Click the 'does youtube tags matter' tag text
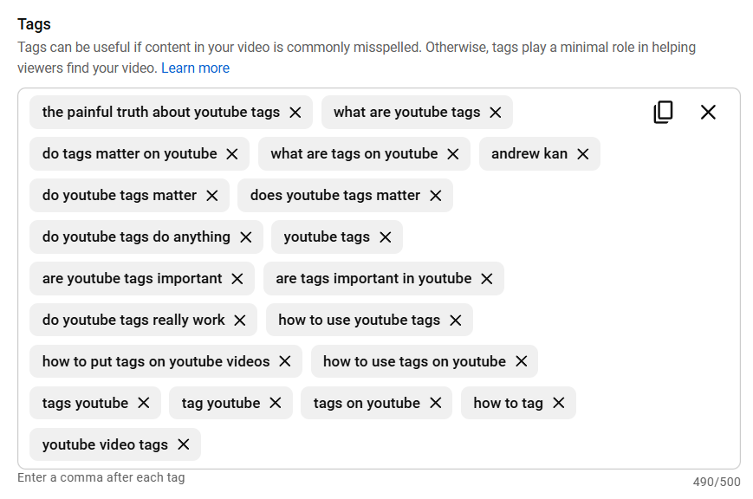 334,196
